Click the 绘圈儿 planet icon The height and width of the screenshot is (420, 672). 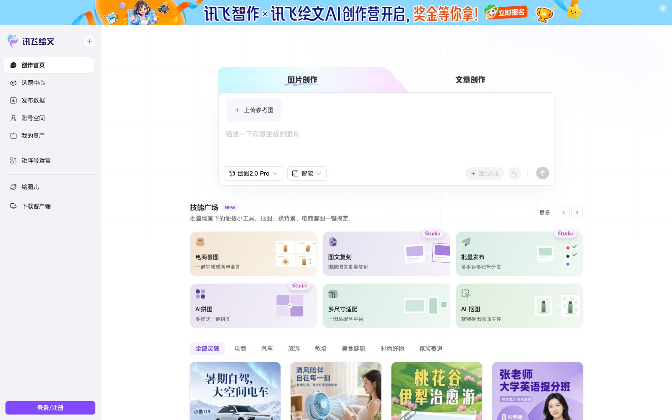13,187
